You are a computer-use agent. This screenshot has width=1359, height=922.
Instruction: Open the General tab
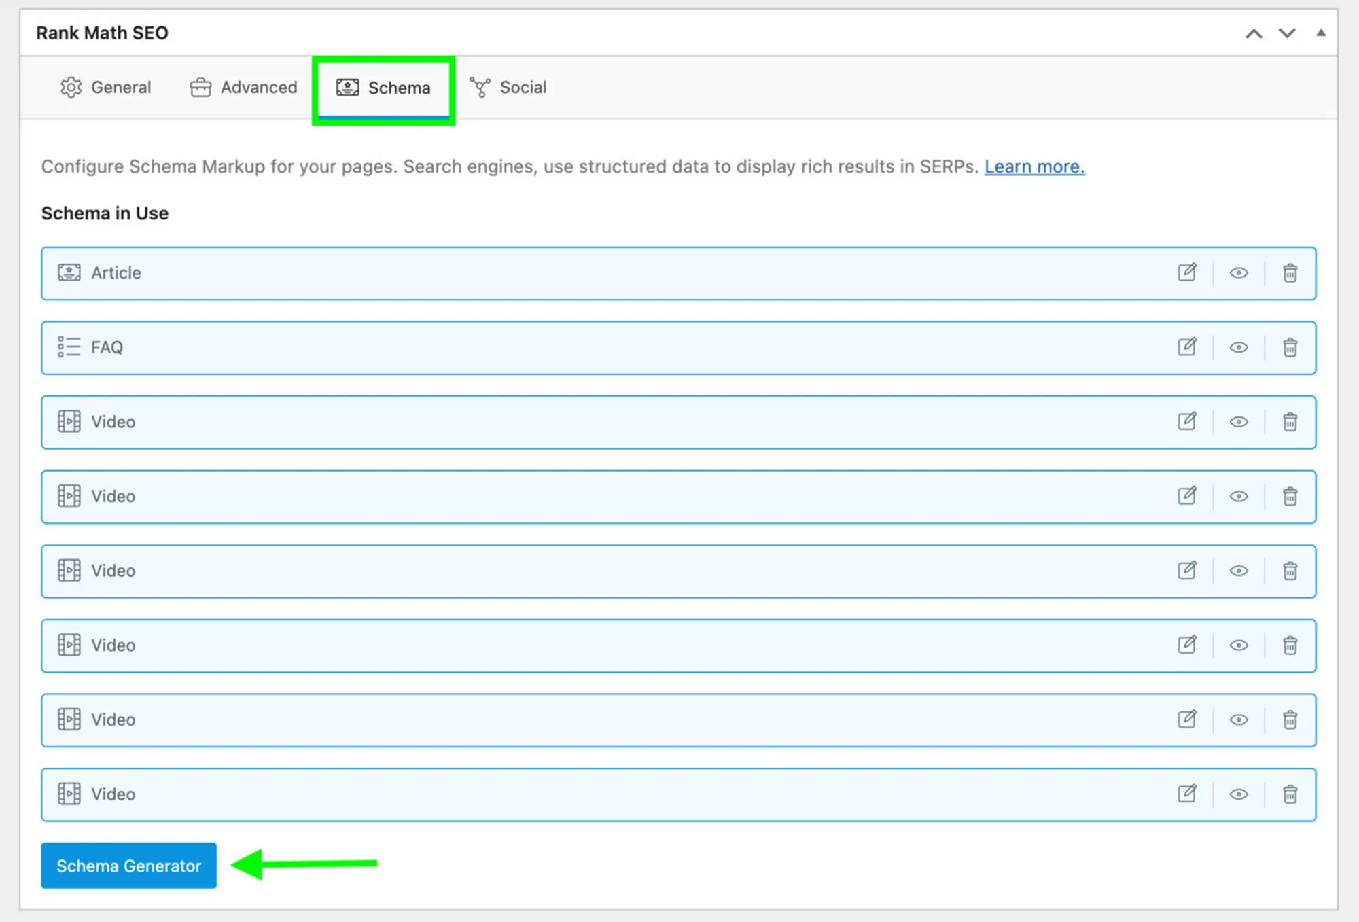point(105,88)
